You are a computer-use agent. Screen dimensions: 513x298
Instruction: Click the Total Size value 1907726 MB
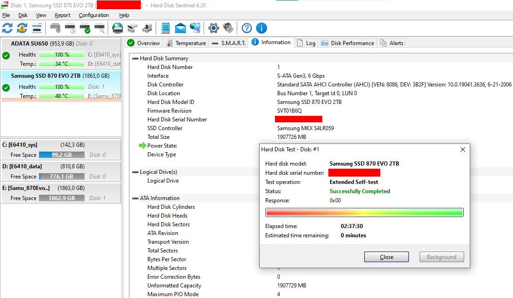[x=291, y=137]
